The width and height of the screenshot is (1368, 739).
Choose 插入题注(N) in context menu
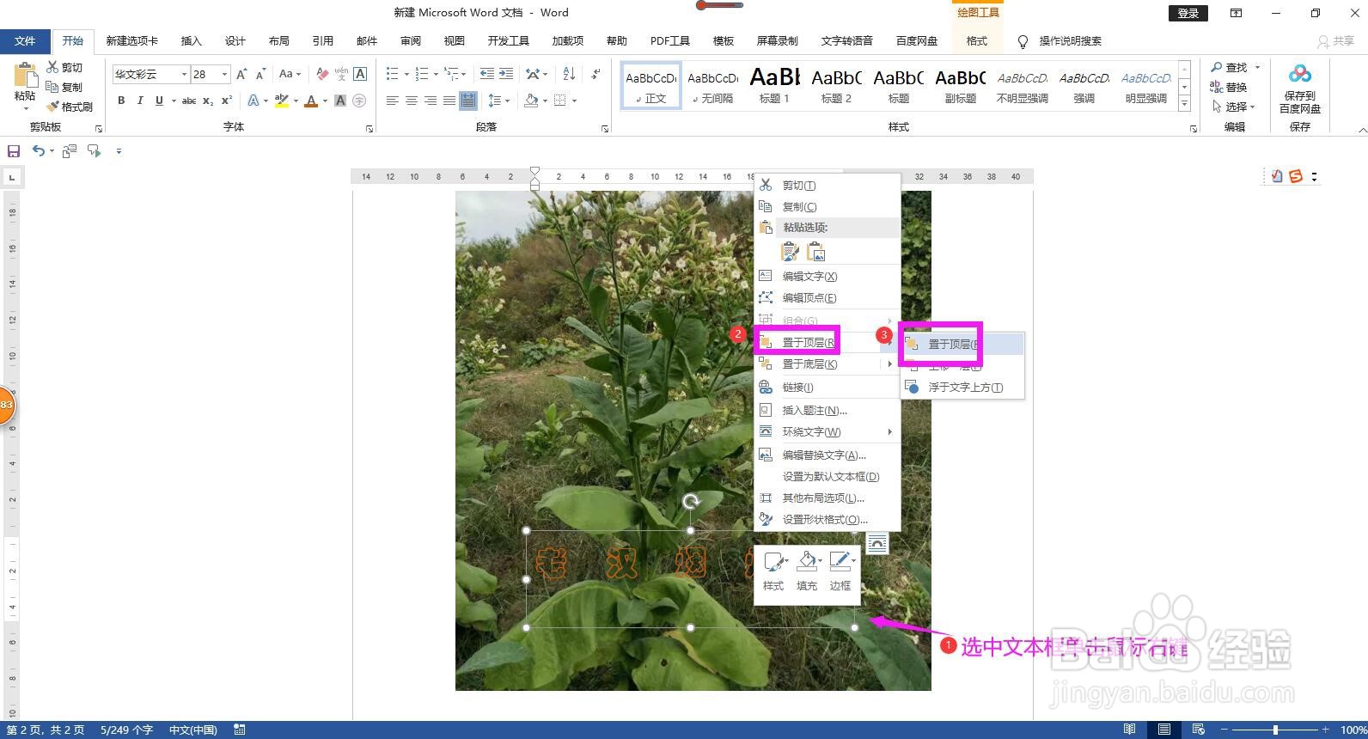[827, 411]
